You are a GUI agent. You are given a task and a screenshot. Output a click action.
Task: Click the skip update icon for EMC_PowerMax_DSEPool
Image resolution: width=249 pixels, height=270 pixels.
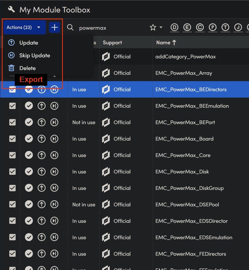(54, 204)
